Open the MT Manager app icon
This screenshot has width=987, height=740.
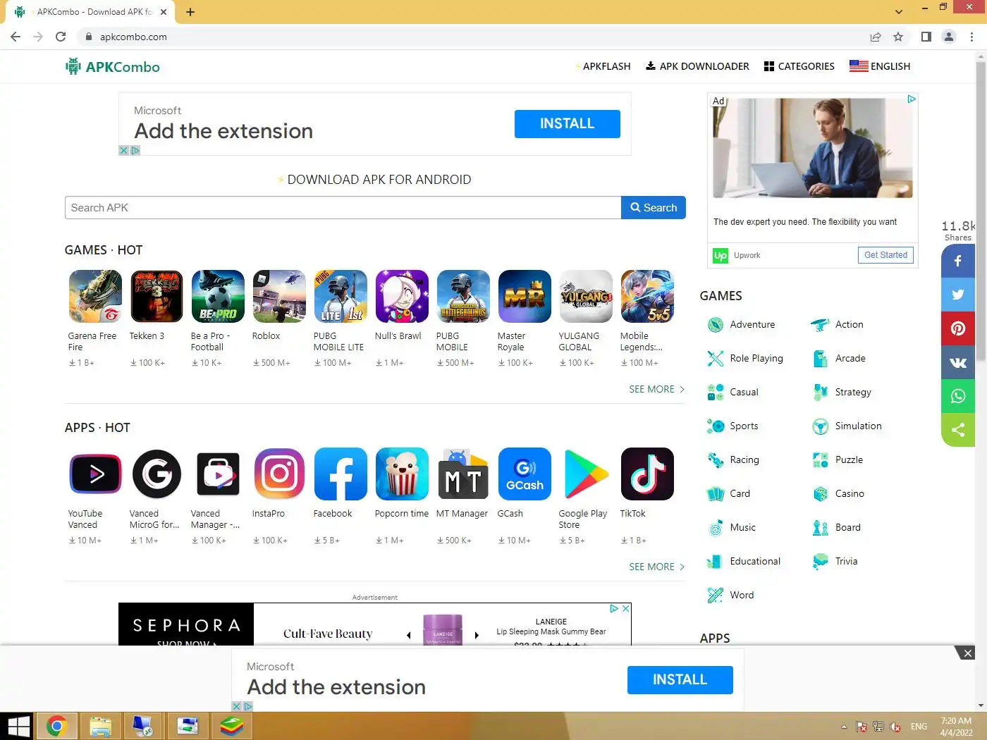pos(463,474)
